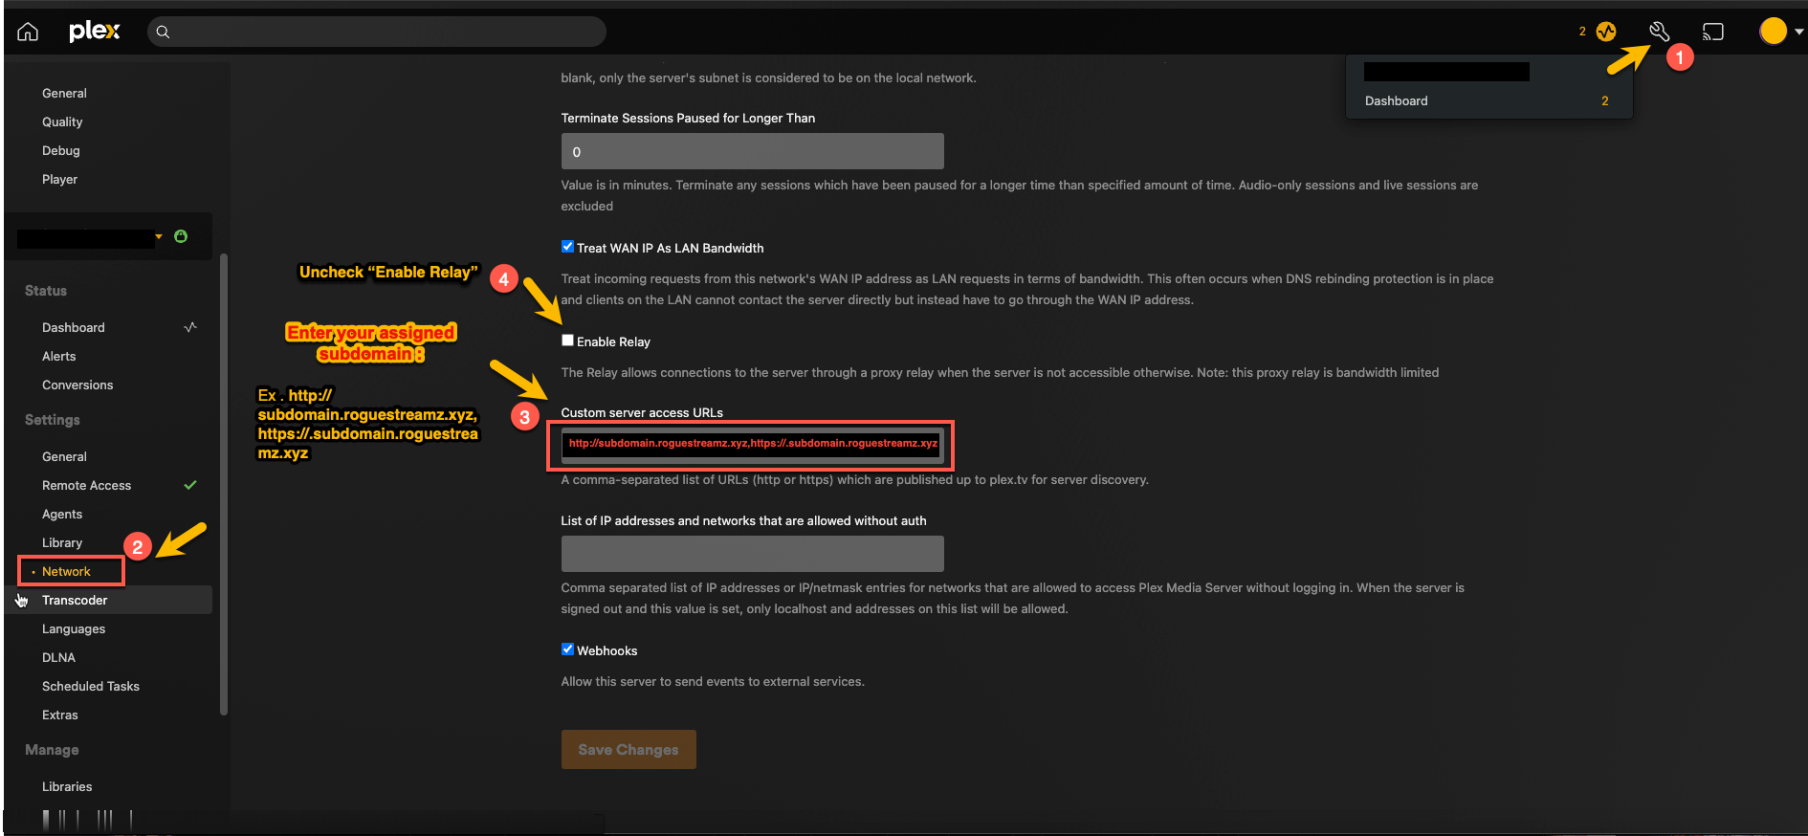Click the user avatar circle
The image size is (1808, 836).
[1774, 32]
